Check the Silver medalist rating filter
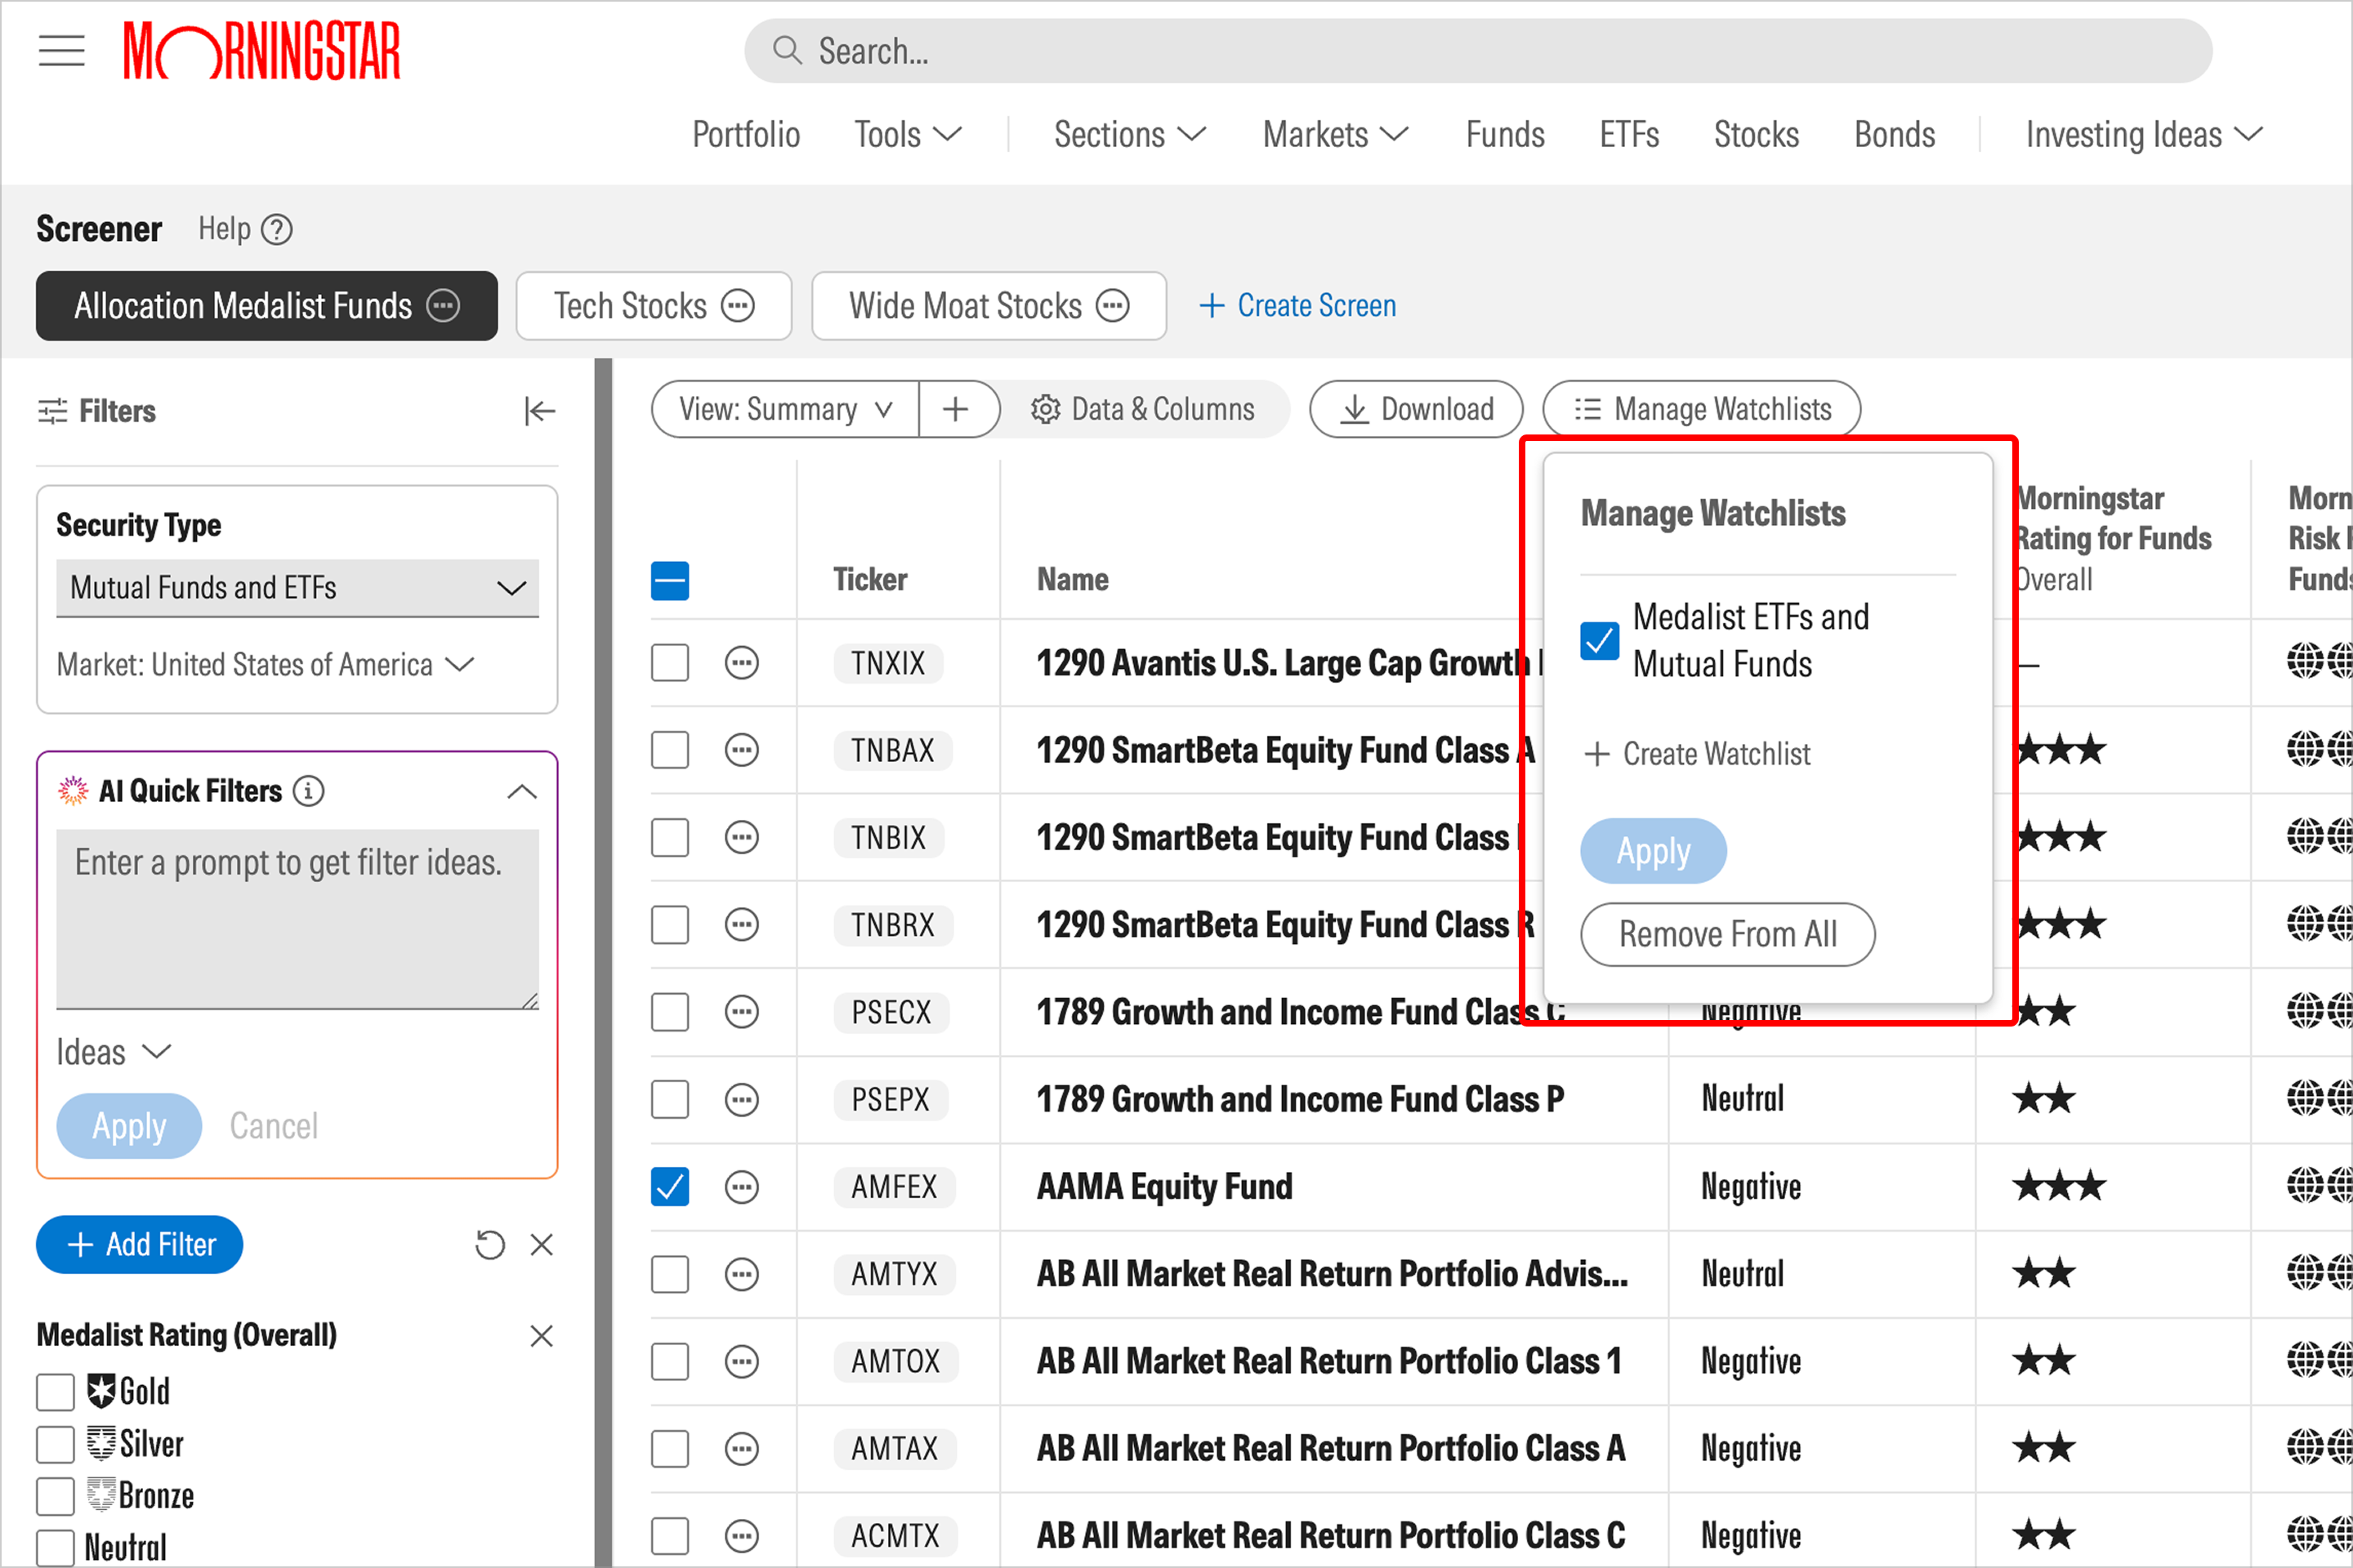 point(55,1444)
